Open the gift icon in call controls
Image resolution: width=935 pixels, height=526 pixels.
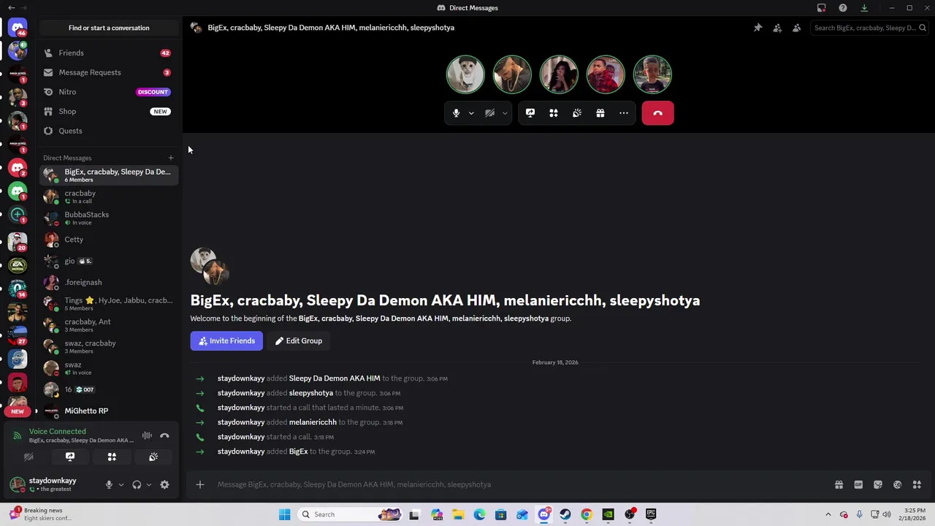pos(600,113)
